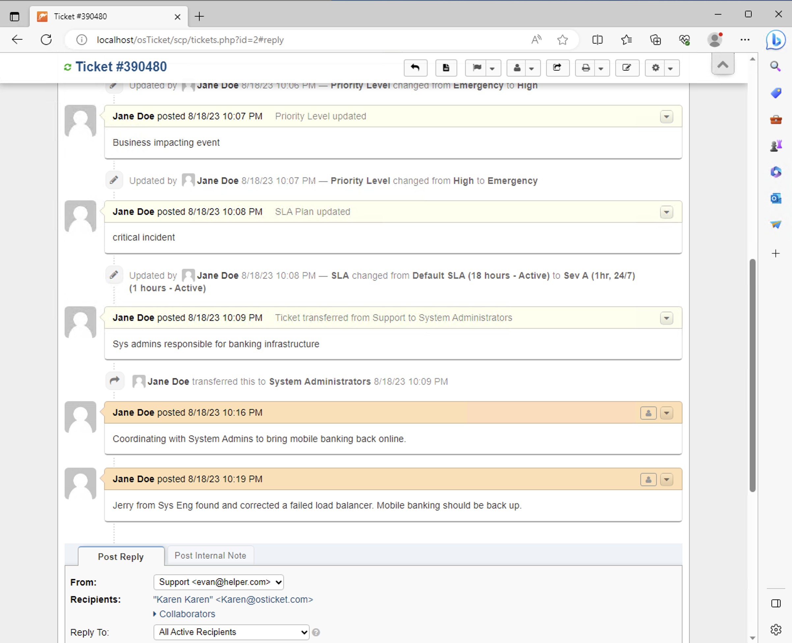792x643 pixels.
Task: Open the flag icon's dropdown arrow
Action: (x=492, y=68)
